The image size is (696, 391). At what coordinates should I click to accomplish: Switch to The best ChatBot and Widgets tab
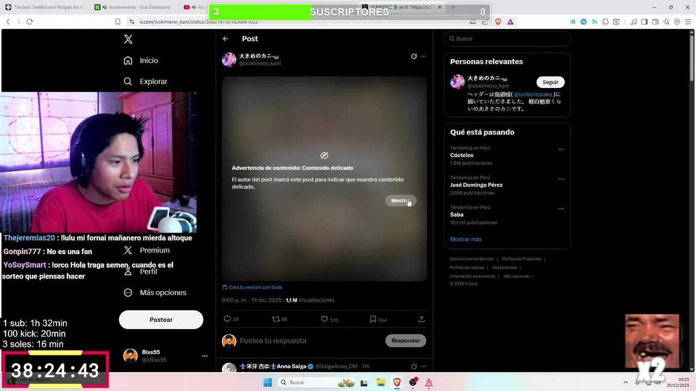coord(45,8)
